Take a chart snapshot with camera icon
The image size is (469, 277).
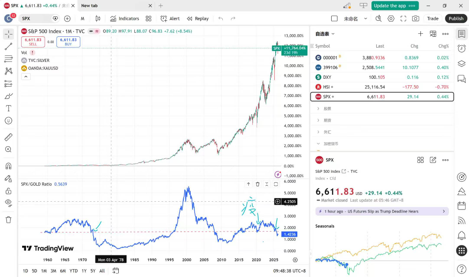416,19
